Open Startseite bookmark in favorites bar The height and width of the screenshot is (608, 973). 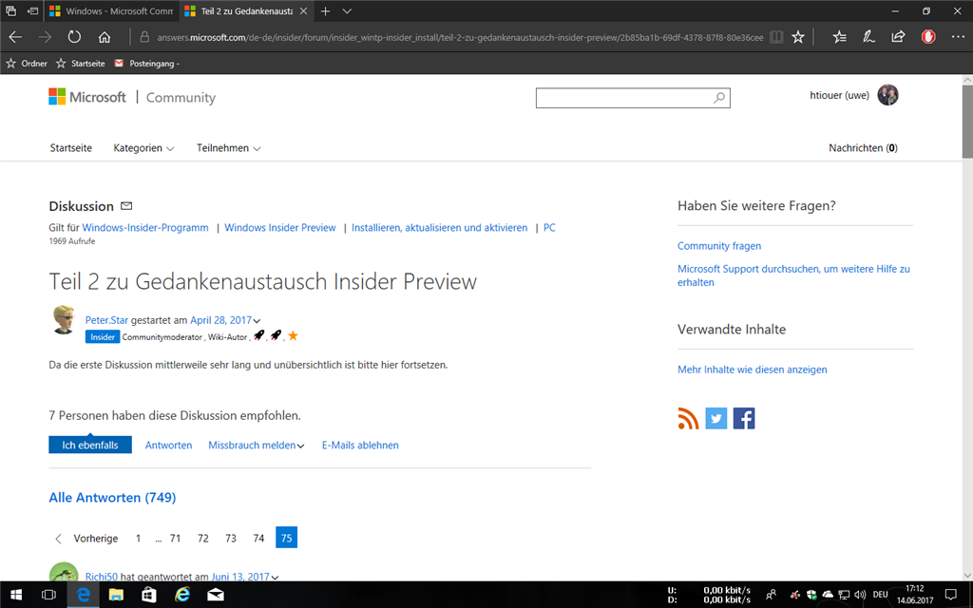point(81,64)
